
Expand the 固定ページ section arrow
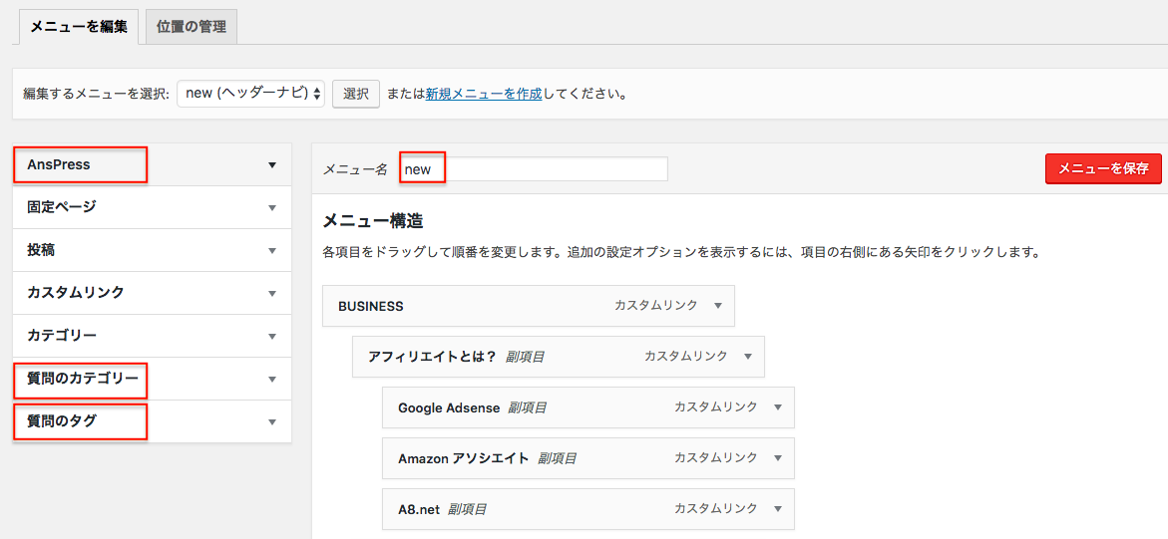point(272,207)
